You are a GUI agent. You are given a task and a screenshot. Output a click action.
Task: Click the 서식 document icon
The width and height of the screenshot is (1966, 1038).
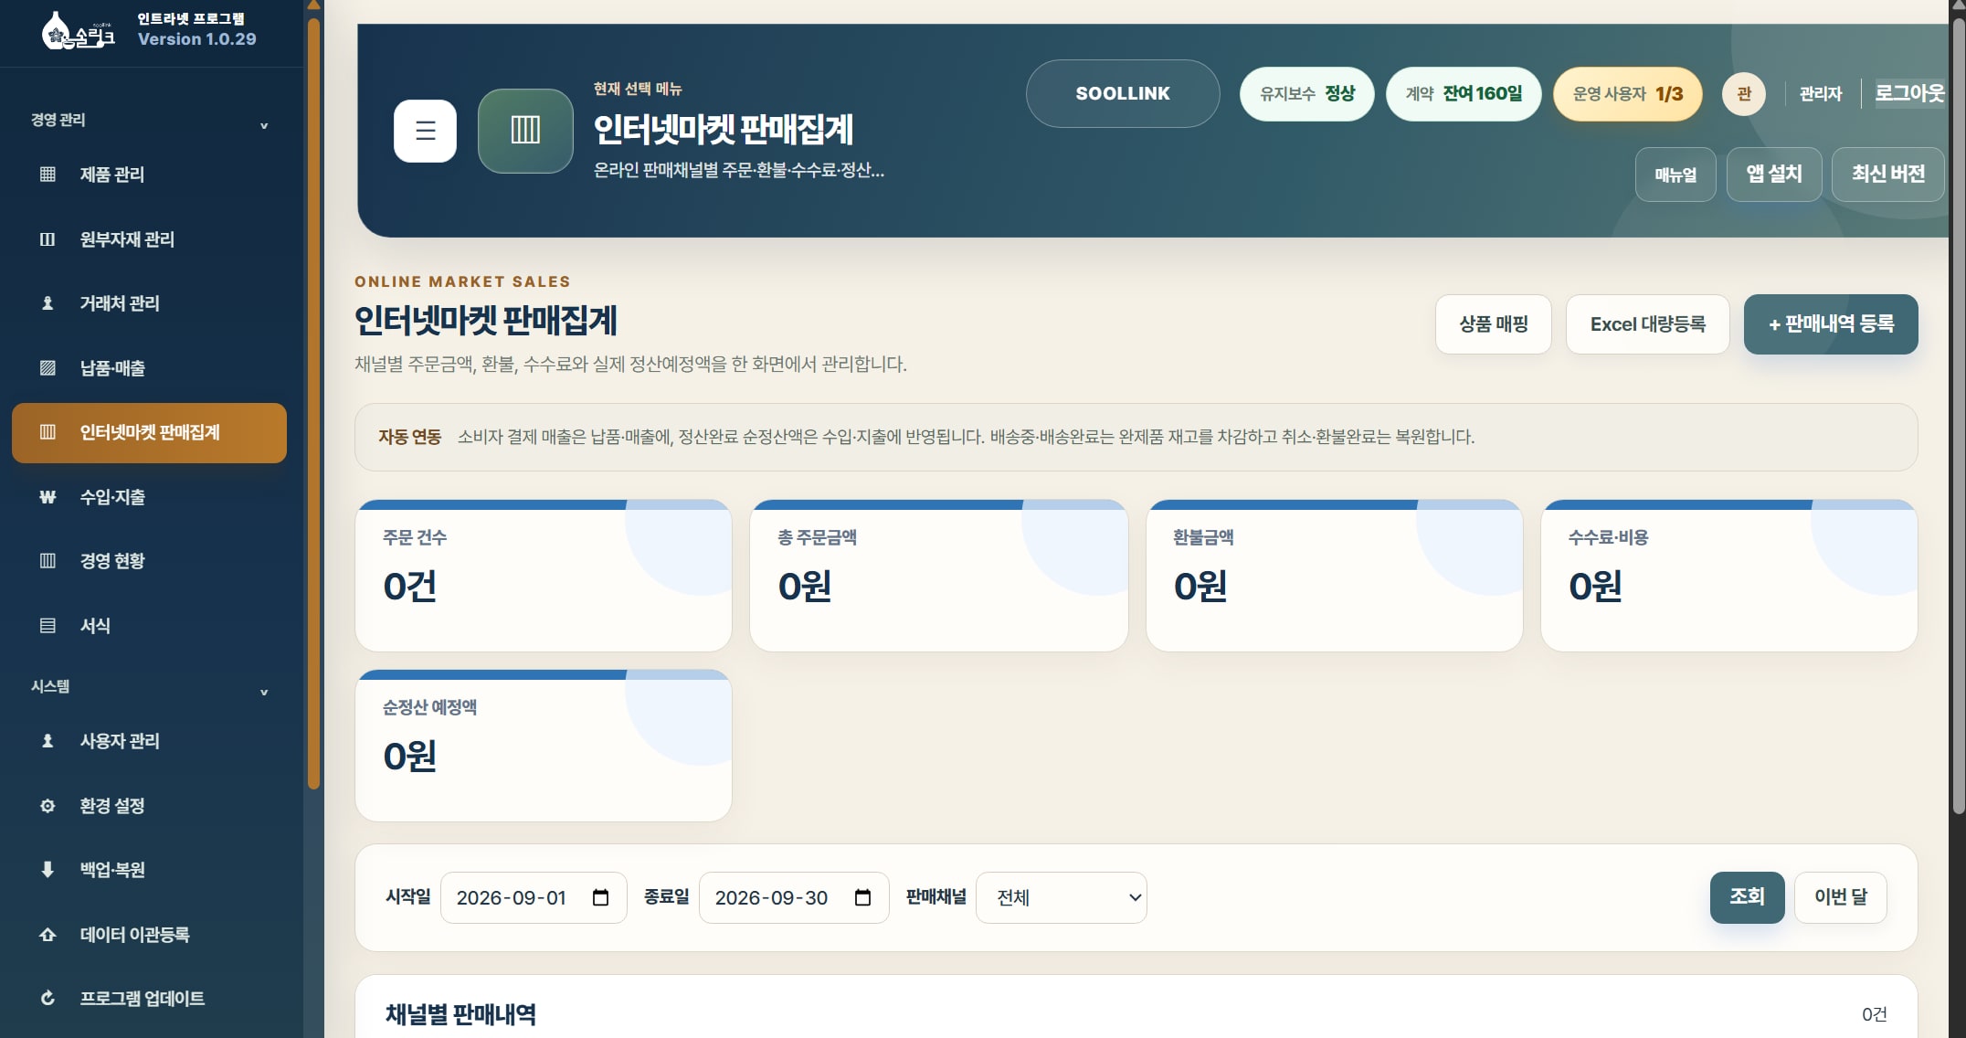point(48,626)
